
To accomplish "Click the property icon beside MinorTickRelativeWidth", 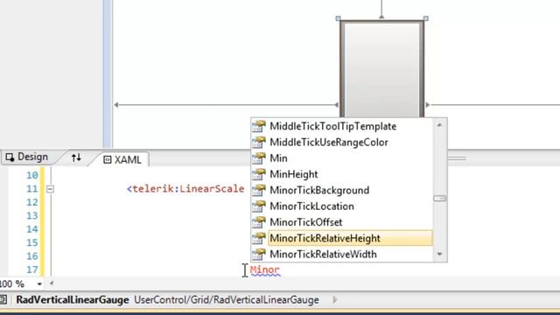I will coord(259,254).
